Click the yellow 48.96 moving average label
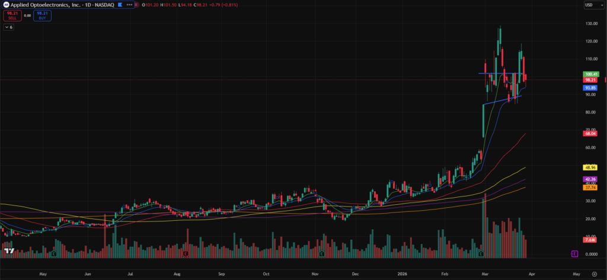This screenshot has width=607, height=280. tap(590, 168)
